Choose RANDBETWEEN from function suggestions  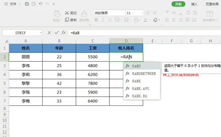[x=142, y=74]
